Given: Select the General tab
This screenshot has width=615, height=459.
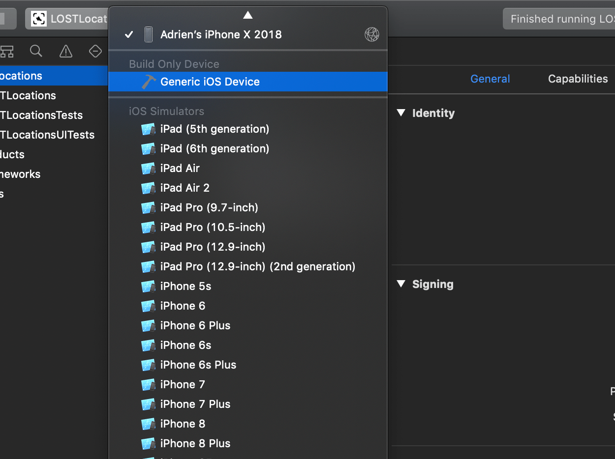Looking at the screenshot, I should 490,79.
